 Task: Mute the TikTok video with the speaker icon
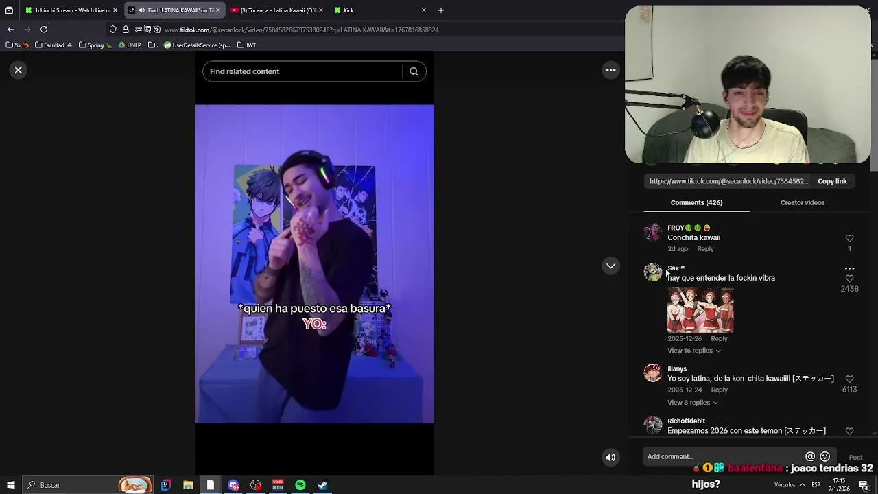click(x=610, y=457)
